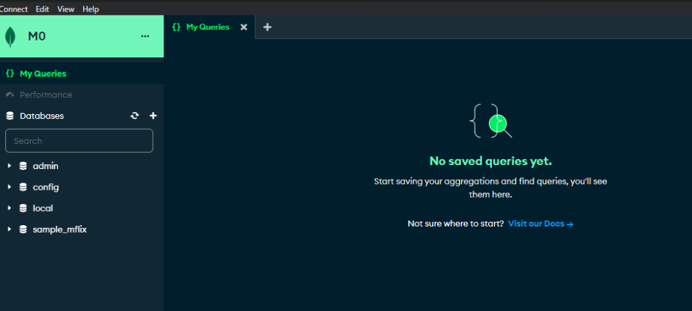Image resolution: width=692 pixels, height=311 pixels.
Task: Follow the Visit our Docs link
Action: (541, 224)
